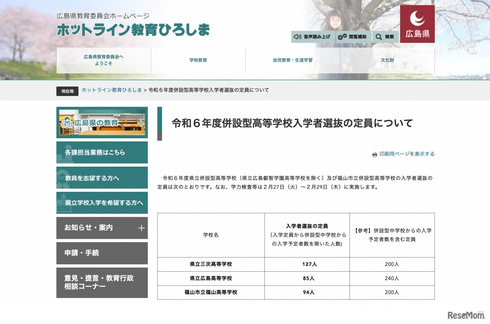
Task: Select the 県立三次高等学校 table row
Action: click(x=211, y=264)
